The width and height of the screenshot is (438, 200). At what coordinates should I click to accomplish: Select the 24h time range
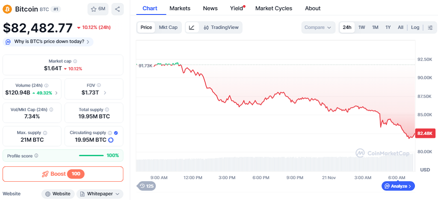click(347, 27)
